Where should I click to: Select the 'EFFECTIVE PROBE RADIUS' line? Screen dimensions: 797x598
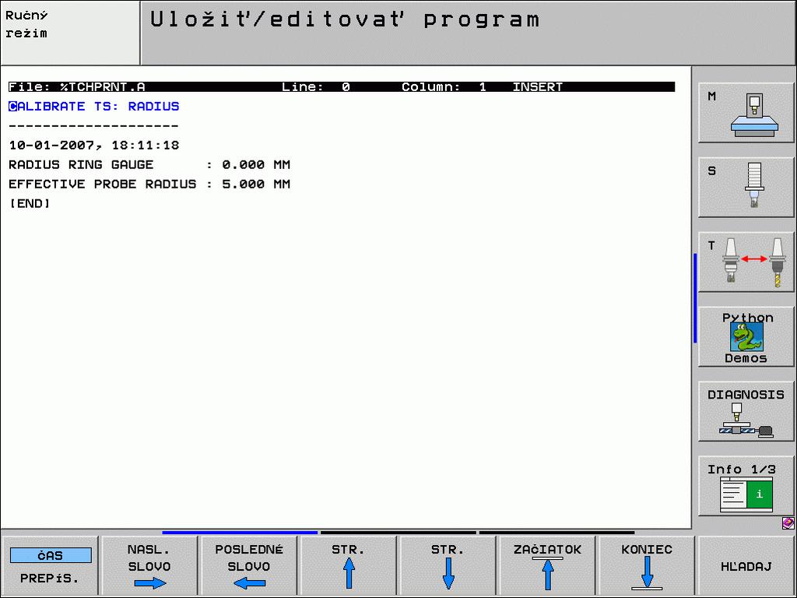(149, 184)
